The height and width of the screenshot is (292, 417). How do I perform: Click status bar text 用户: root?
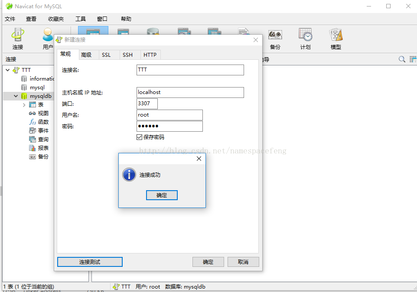[x=148, y=287]
